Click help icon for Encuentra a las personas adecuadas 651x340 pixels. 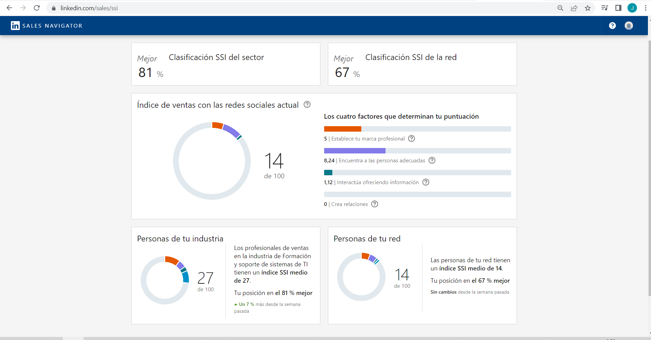432,160
